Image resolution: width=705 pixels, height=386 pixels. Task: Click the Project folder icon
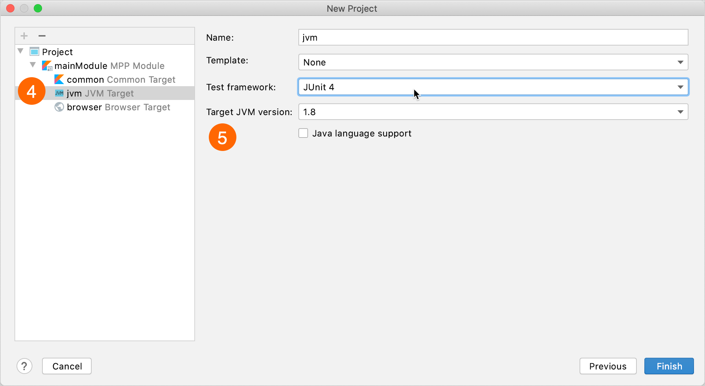click(x=34, y=52)
